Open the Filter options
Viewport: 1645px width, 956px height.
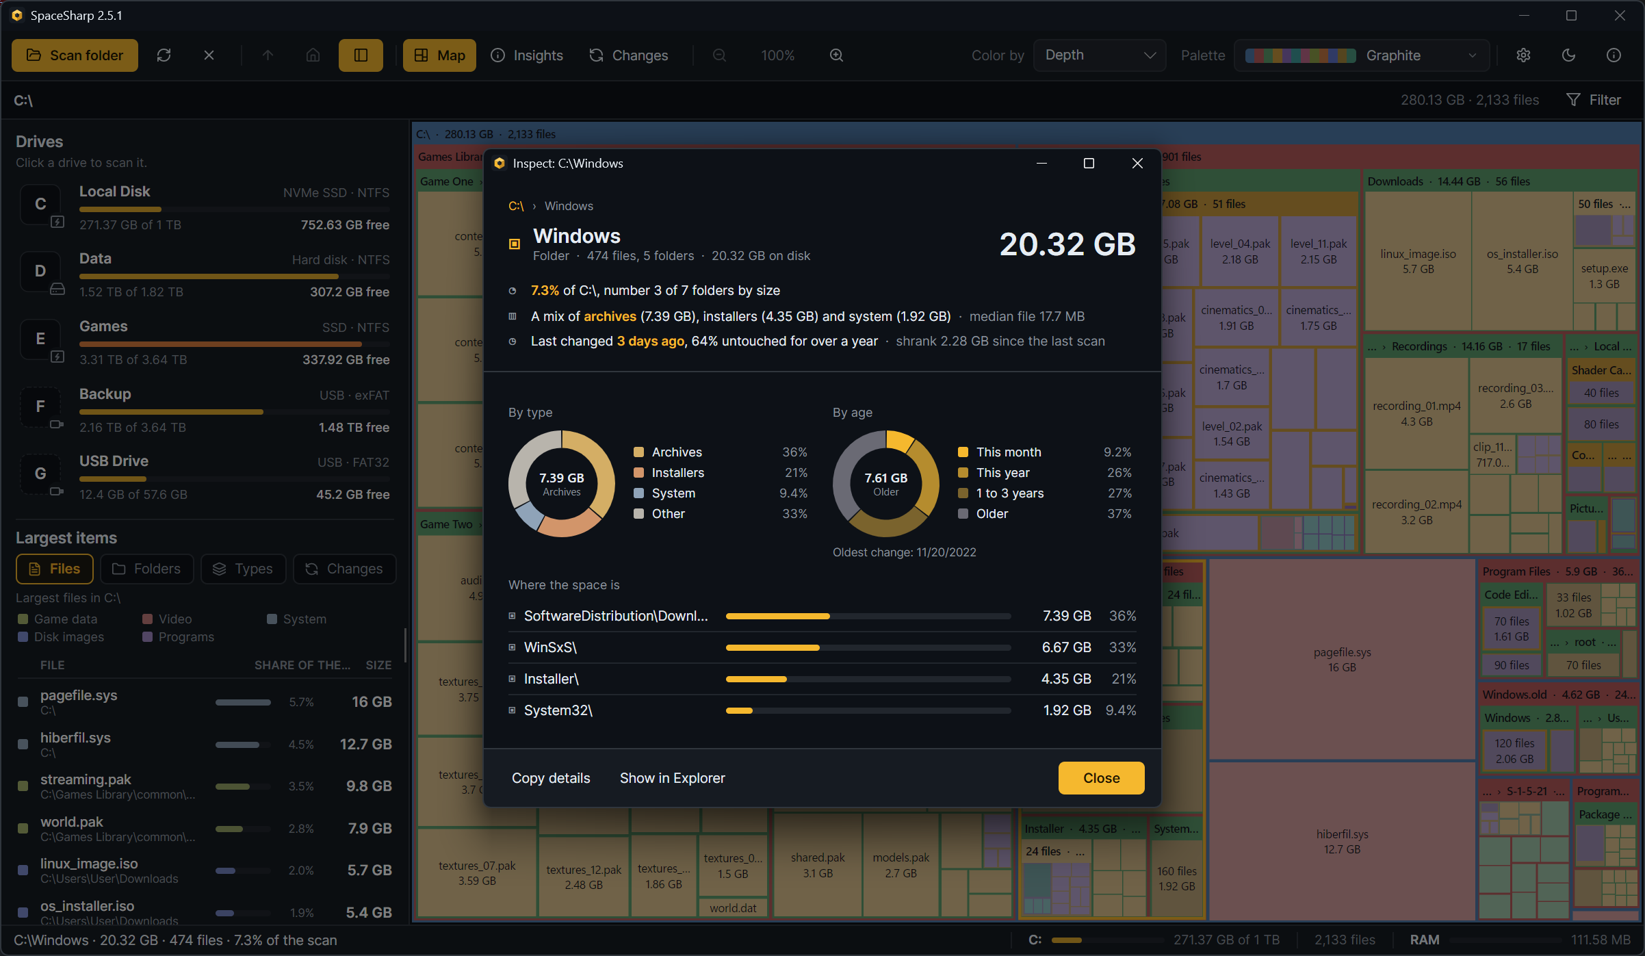click(1594, 100)
